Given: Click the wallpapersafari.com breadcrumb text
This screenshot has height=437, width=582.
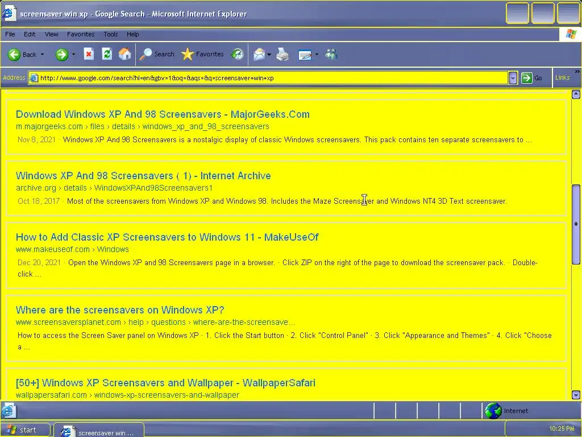Looking at the screenshot, I should pos(127,395).
